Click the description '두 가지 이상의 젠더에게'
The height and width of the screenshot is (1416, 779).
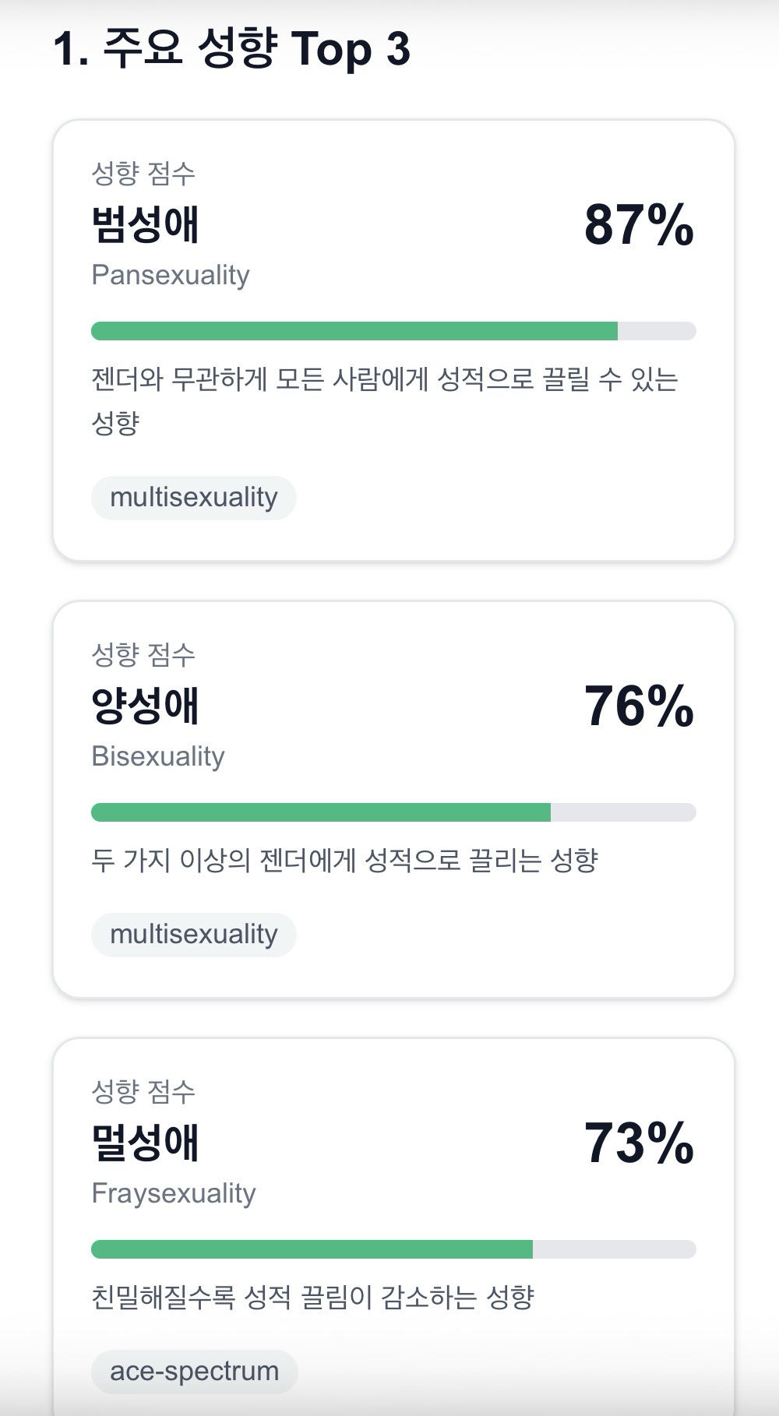[x=344, y=861]
